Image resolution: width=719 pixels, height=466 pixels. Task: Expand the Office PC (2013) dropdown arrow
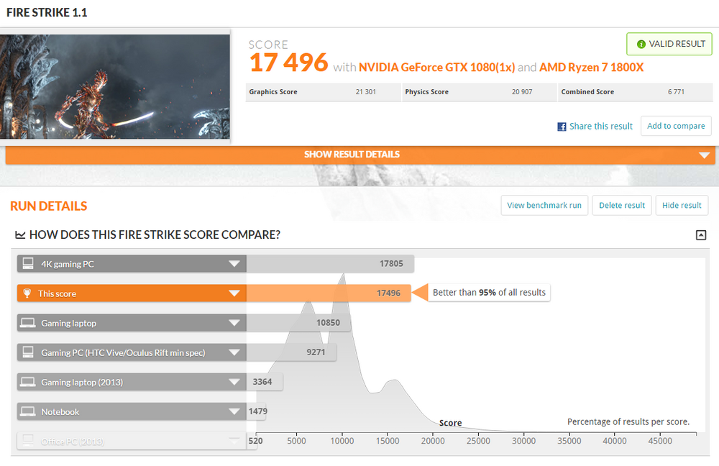pos(234,441)
